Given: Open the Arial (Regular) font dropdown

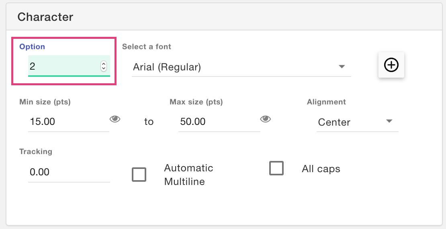Looking at the screenshot, I should [x=241, y=67].
